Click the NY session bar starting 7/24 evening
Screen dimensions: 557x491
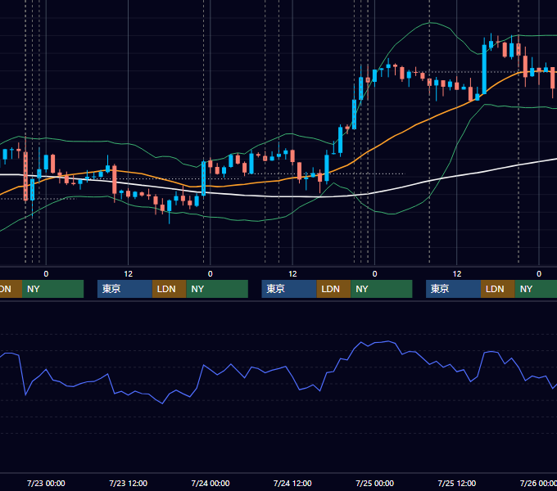pos(382,289)
